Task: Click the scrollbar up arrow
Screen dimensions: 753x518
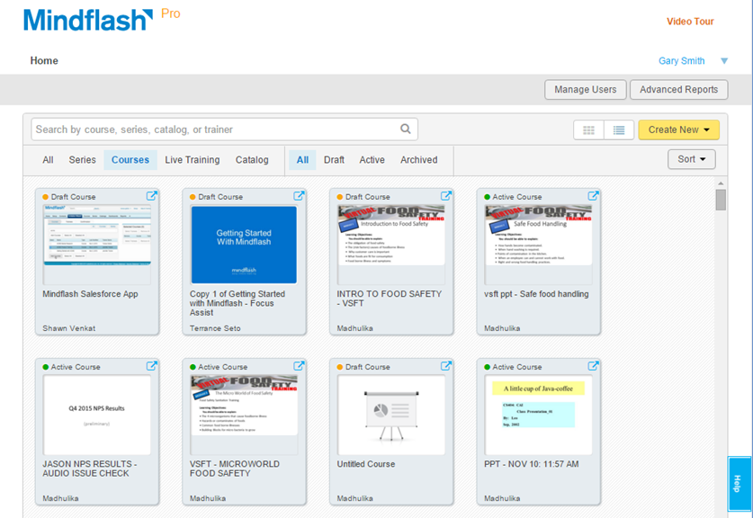Action: (x=721, y=183)
